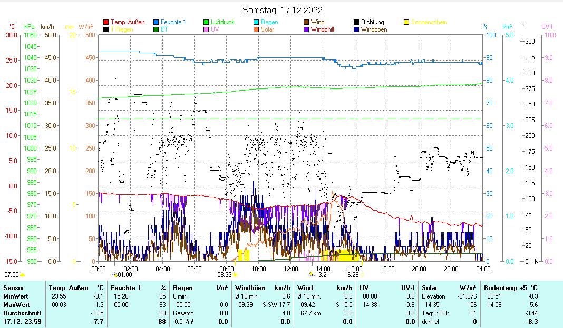Click the sun icon next to 07:55
This screenshot has width=563, height=328.
(x=22, y=274)
